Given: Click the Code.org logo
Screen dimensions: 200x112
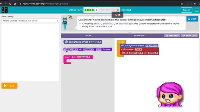Looking at the screenshot, I should pos(5,10).
